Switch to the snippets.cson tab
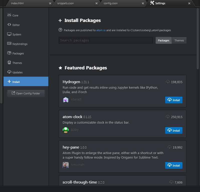The width and height of the screenshot is (200, 192). pos(73,3)
